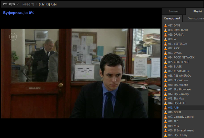Select playlist entry 039. Sky Witness
204x138 pixels.
183,80
